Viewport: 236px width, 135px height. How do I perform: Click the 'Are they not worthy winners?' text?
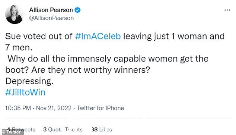[x=90, y=70]
